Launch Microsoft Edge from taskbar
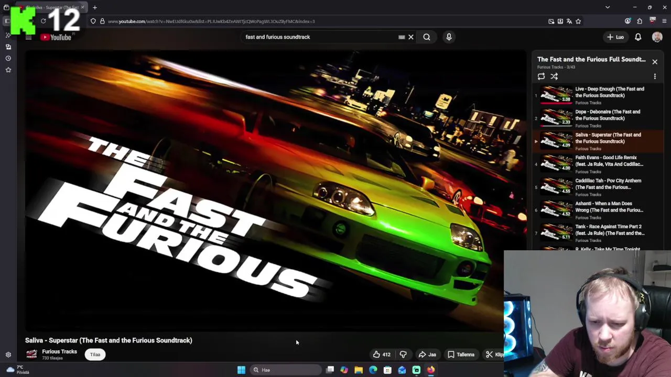Screen dimensions: 671x377 pyautogui.click(x=373, y=370)
